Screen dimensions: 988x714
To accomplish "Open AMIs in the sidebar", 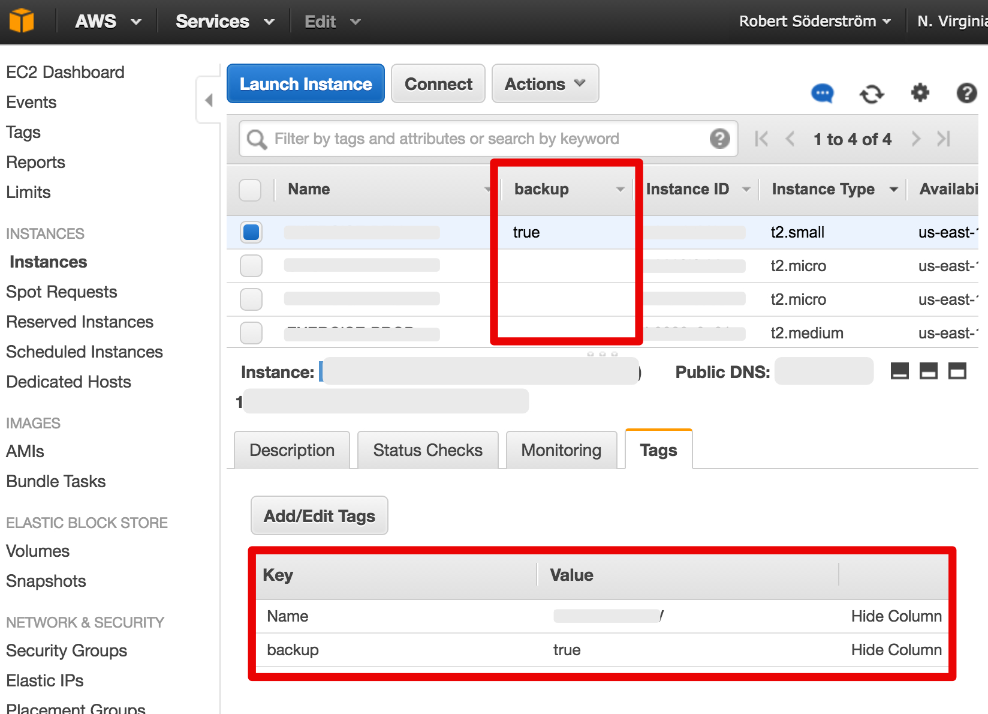I will (25, 451).
